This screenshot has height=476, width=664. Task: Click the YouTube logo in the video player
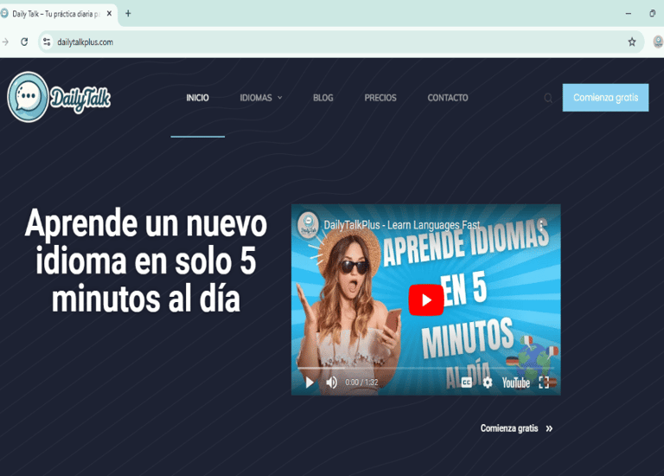point(516,383)
